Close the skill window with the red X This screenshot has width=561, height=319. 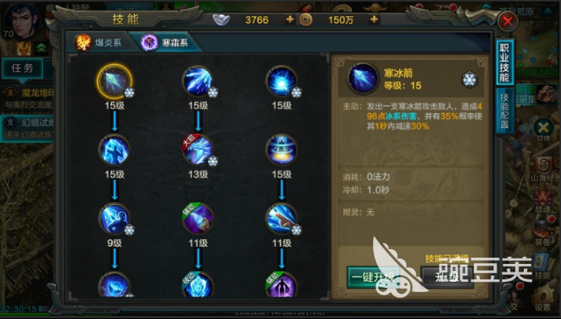coord(507,21)
